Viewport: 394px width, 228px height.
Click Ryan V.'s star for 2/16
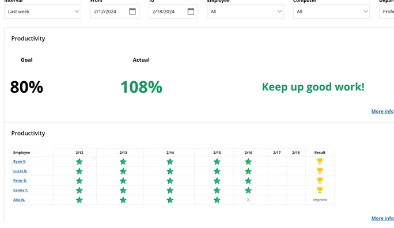click(248, 161)
